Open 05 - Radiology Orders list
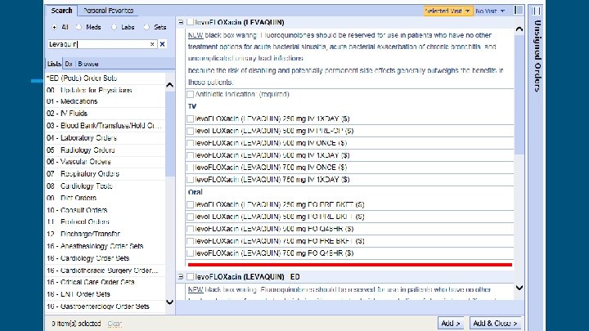589x331 pixels. click(106, 150)
